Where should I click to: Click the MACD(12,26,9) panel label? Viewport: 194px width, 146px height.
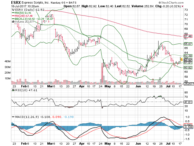27,117
